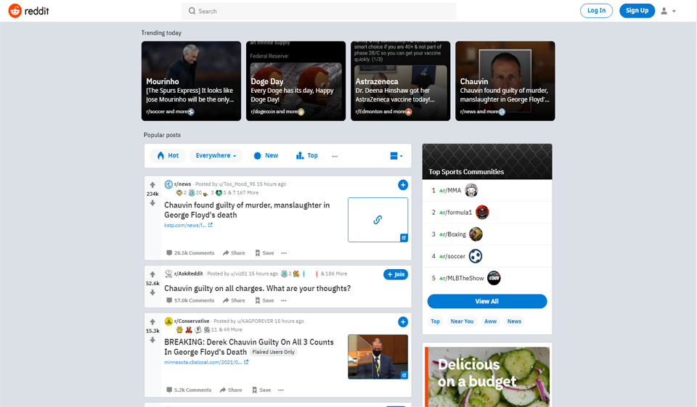
Task: Open user u/Too_Hood_95 profile
Action: [x=237, y=184]
